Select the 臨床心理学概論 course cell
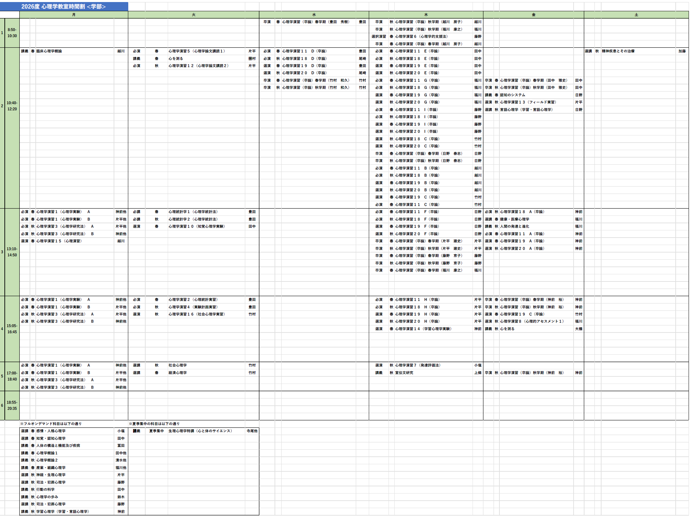The width and height of the screenshot is (692, 518). tap(49, 51)
